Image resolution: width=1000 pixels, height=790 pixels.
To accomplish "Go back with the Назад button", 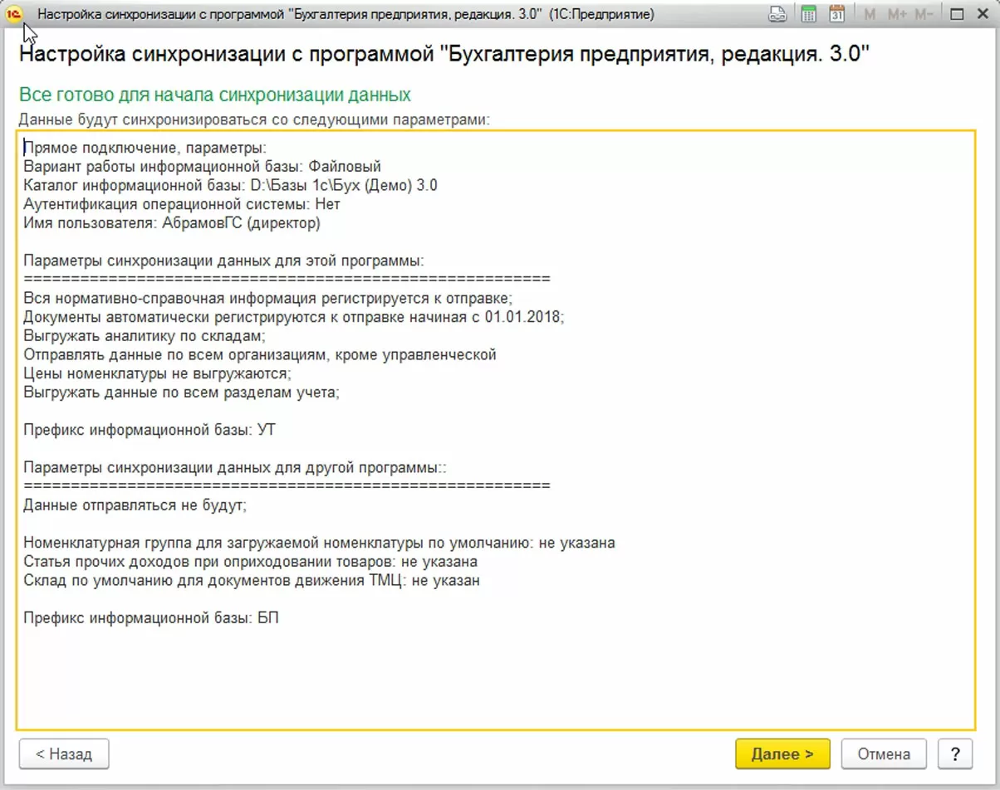I will [64, 754].
